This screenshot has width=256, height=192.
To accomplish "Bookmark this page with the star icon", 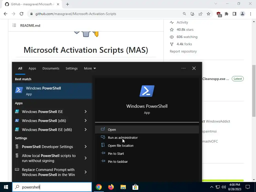I will point(208,14).
